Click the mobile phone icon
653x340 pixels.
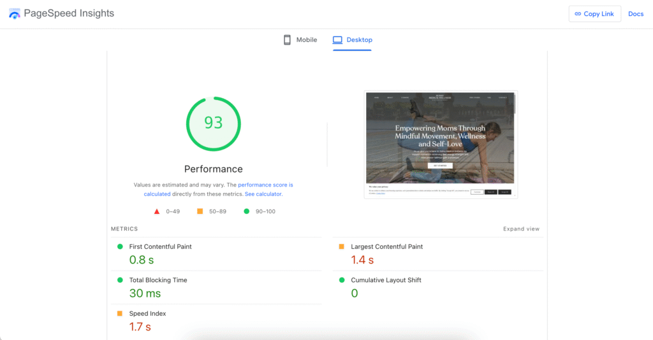[287, 40]
